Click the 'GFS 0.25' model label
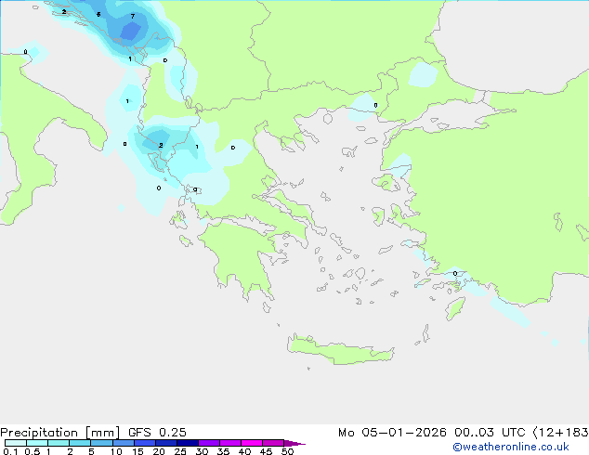The image size is (589, 455). click(157, 433)
